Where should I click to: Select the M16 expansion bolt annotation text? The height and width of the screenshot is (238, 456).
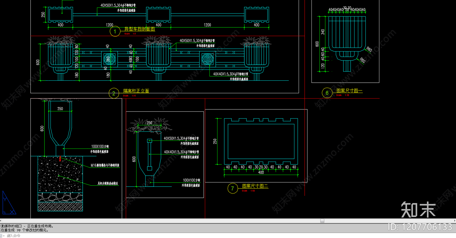105,165
